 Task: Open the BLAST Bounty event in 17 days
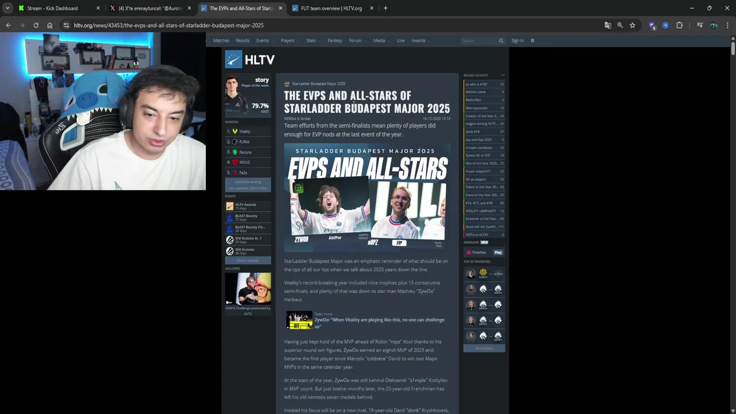click(248, 217)
